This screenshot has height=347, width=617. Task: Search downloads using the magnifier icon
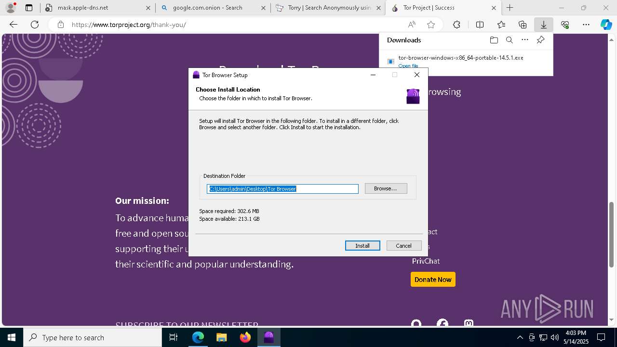pyautogui.click(x=509, y=40)
